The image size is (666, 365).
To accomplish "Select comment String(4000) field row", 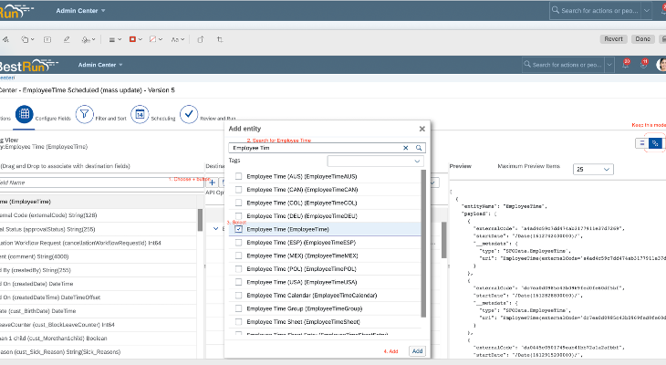I will pyautogui.click(x=99, y=256).
